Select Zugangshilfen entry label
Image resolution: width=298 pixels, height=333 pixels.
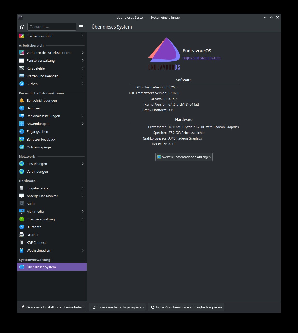[x=37, y=131]
